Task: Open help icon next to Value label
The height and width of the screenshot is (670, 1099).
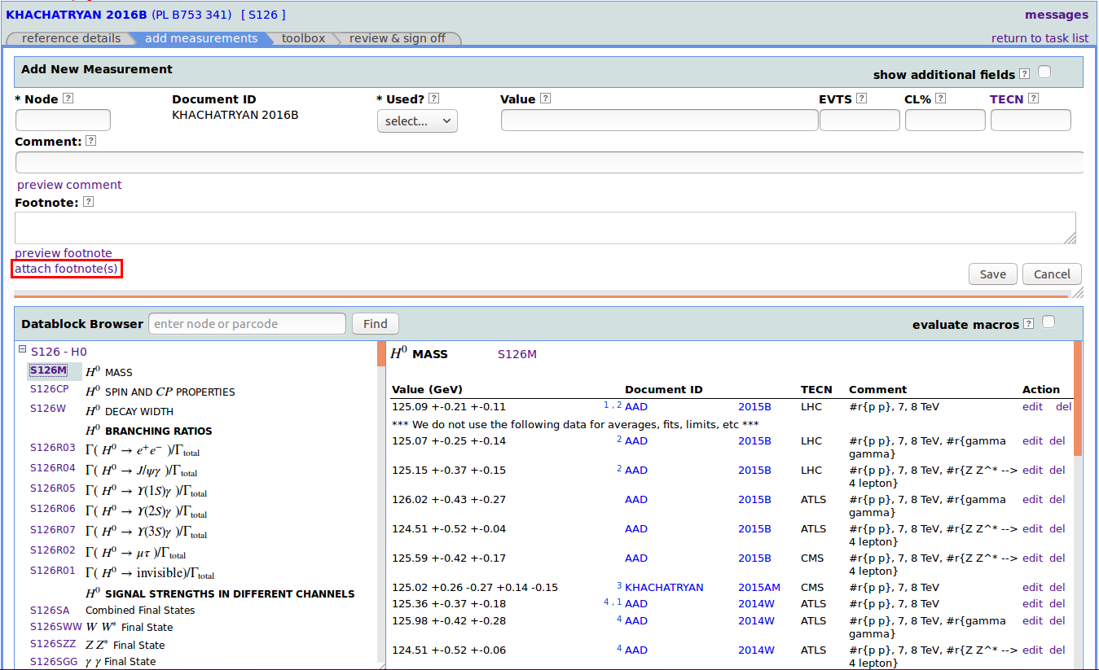Action: coord(546,99)
